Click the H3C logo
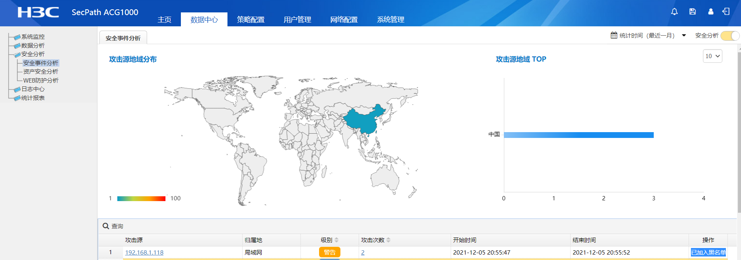Viewport: 741px width, 260px height. [x=38, y=12]
